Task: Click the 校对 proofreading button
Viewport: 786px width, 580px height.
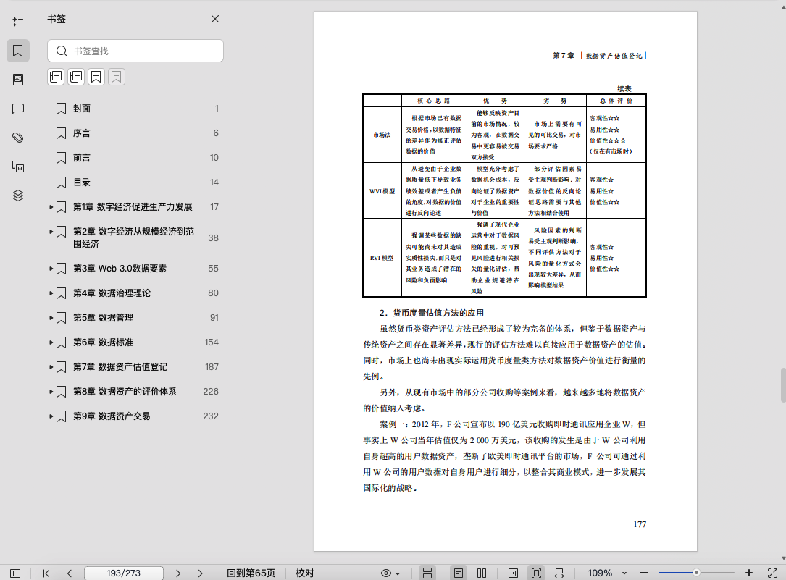Action: point(305,573)
